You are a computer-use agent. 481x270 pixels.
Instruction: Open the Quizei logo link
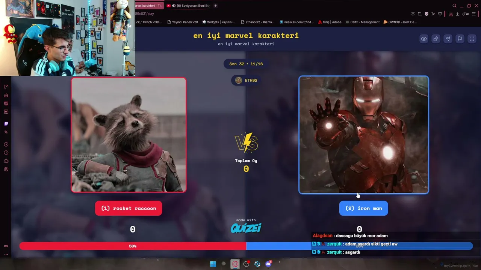[x=246, y=228]
